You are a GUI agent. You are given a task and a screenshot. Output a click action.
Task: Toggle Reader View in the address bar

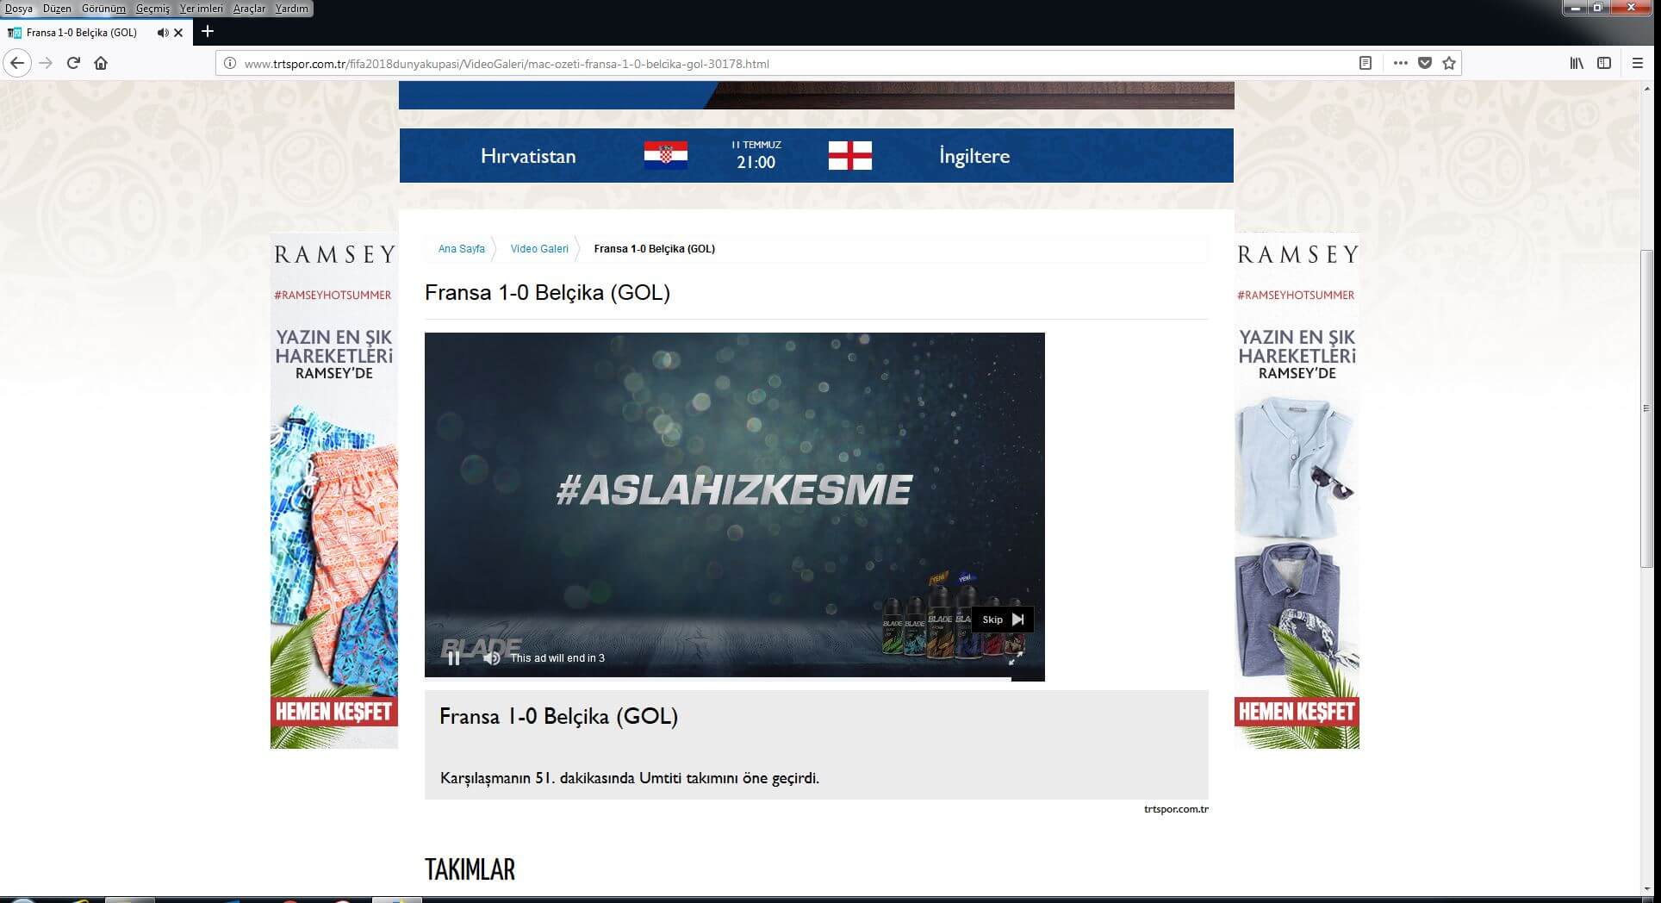coord(1366,63)
